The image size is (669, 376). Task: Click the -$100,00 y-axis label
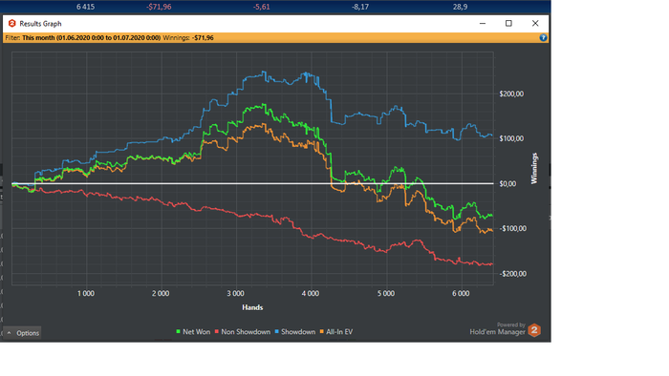[512, 229]
